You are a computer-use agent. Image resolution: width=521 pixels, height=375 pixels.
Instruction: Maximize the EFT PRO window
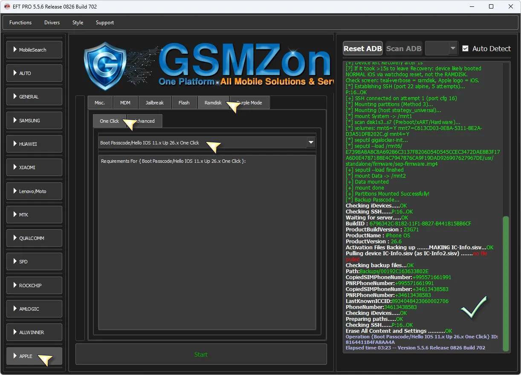tap(491, 6)
